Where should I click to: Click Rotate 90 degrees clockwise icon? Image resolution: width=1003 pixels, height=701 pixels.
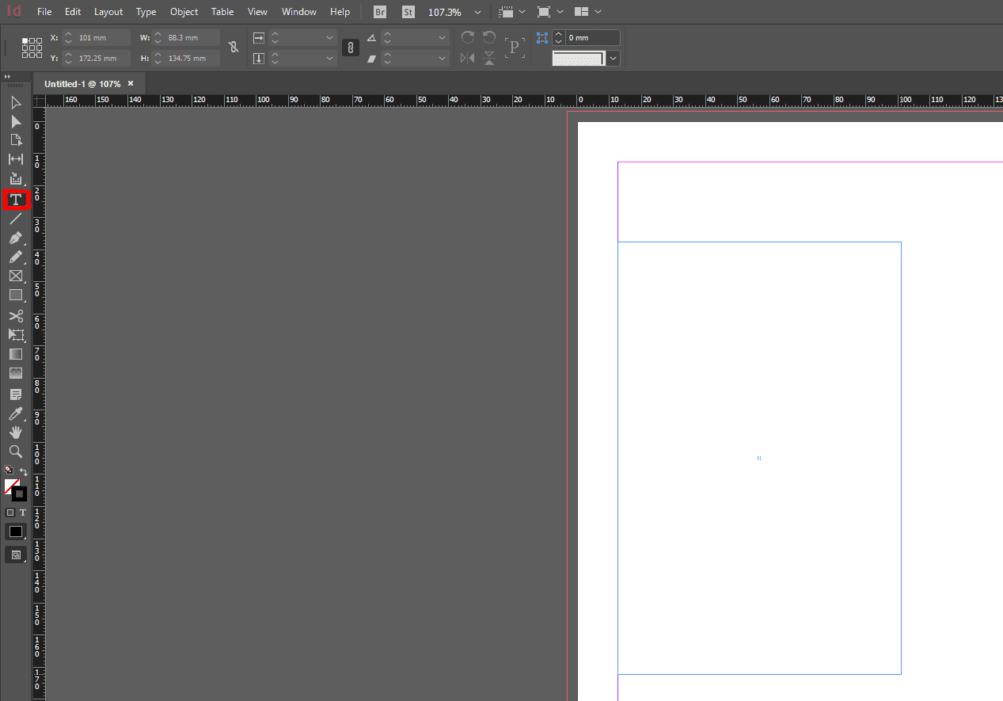(467, 37)
